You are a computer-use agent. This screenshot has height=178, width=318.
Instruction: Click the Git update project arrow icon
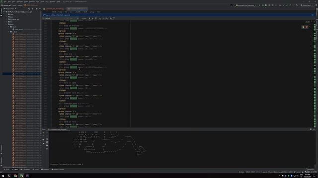click(284, 5)
